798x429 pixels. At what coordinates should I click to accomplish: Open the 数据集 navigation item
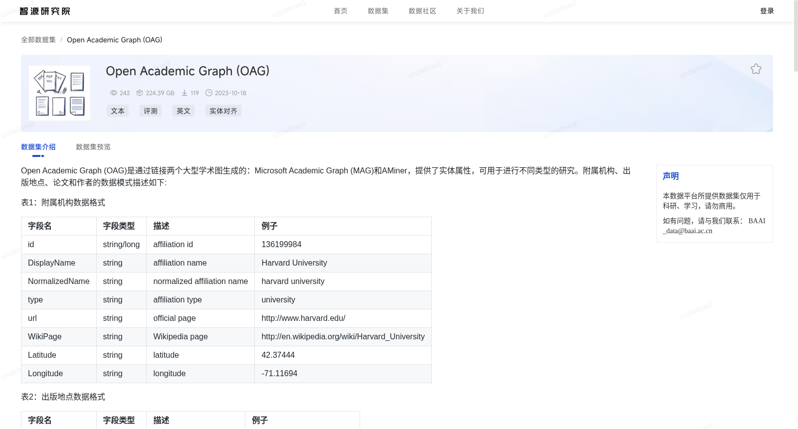point(378,11)
